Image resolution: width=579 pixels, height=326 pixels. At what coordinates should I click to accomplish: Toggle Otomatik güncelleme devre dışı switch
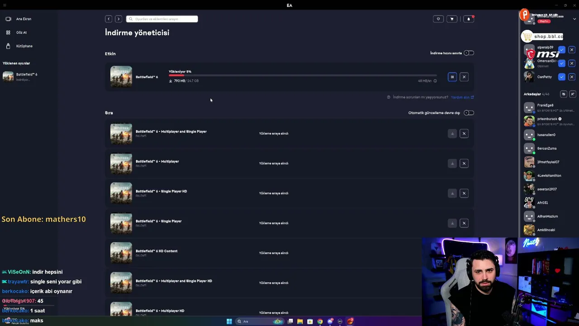click(469, 113)
